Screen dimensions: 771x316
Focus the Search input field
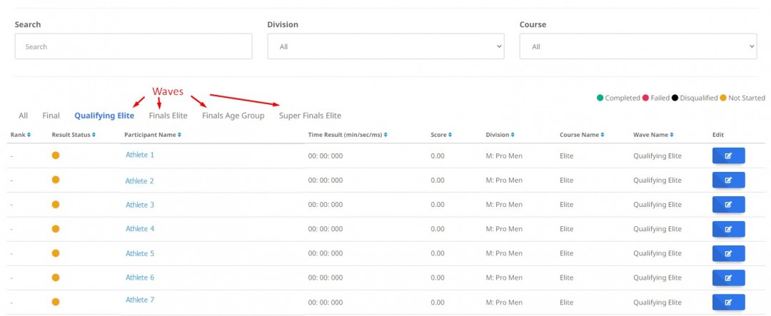133,46
